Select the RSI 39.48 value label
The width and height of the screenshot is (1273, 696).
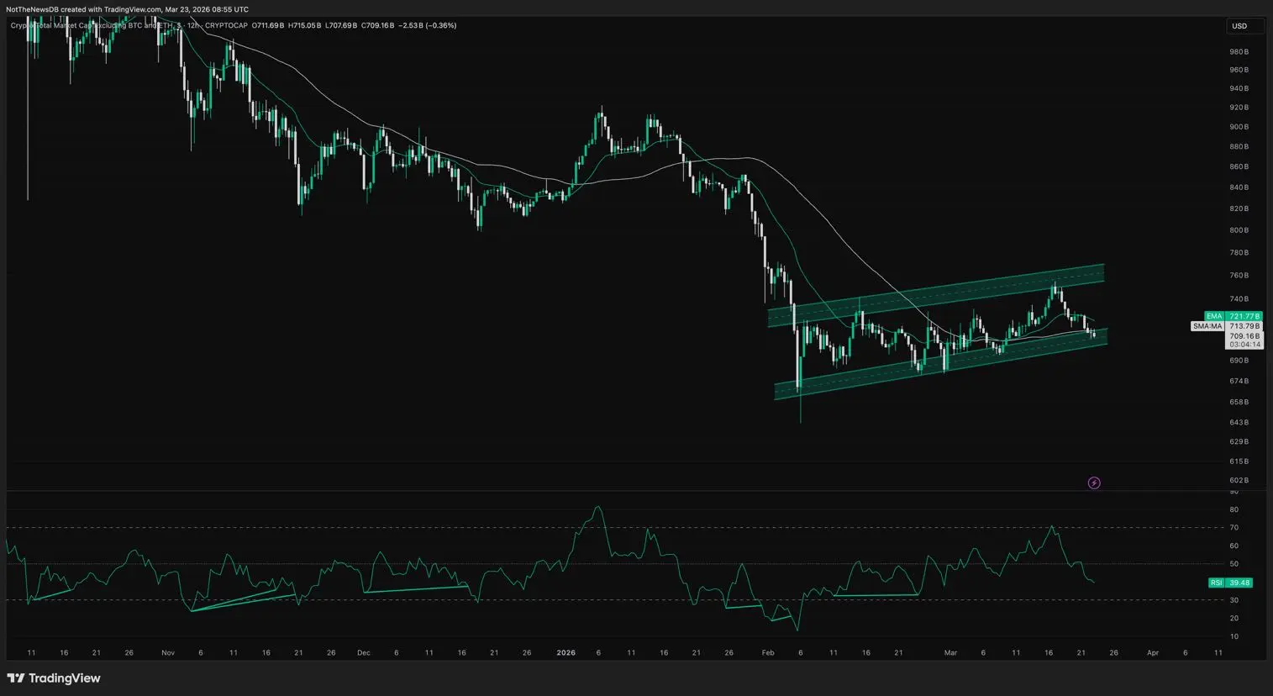pyautogui.click(x=1230, y=583)
